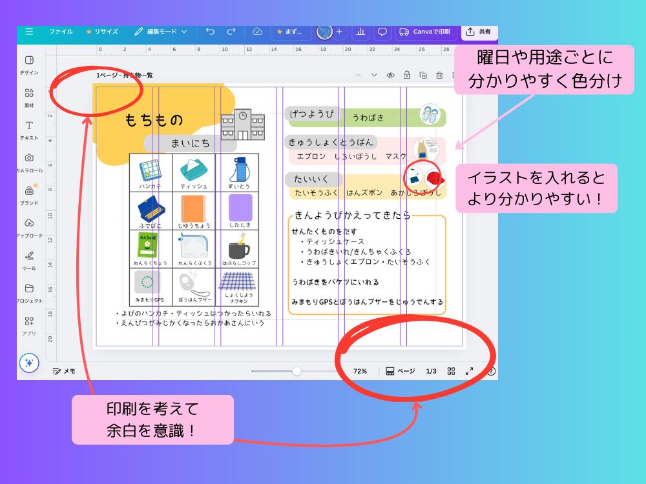Enter fullscreen with the expand icon
The image size is (646, 484).
470,371
